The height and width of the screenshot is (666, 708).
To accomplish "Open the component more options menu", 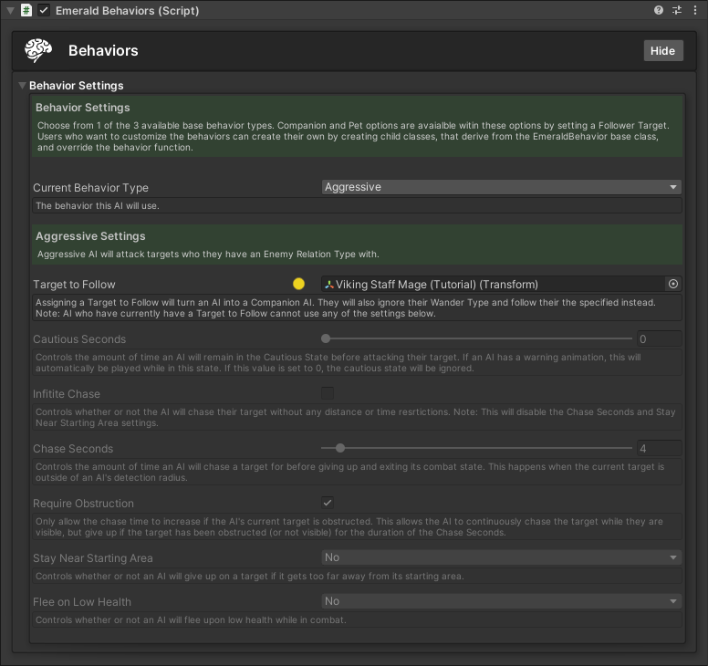I will (x=694, y=10).
